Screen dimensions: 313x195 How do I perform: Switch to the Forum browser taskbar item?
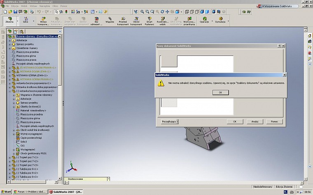click(x=30, y=192)
